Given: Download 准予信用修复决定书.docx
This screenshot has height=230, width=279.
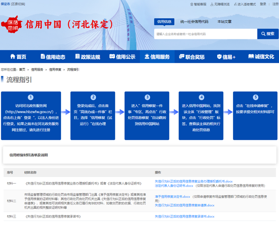Looking at the screenshot, I should pyautogui.click(x=172, y=197).
